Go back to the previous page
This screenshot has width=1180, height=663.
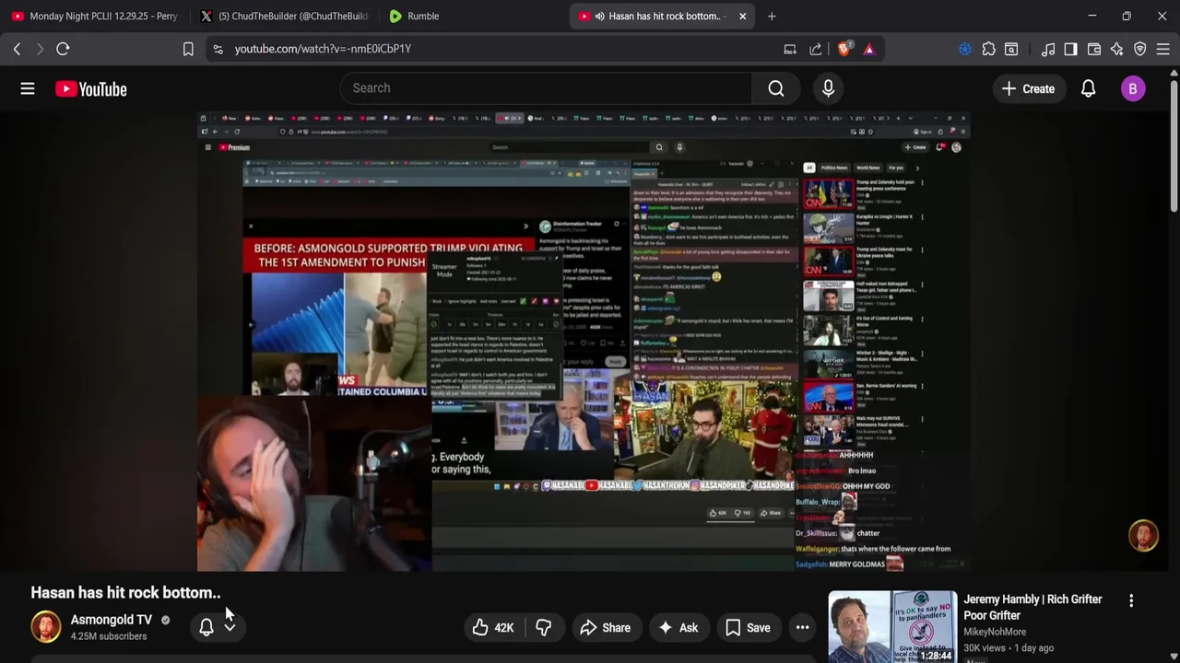click(17, 49)
